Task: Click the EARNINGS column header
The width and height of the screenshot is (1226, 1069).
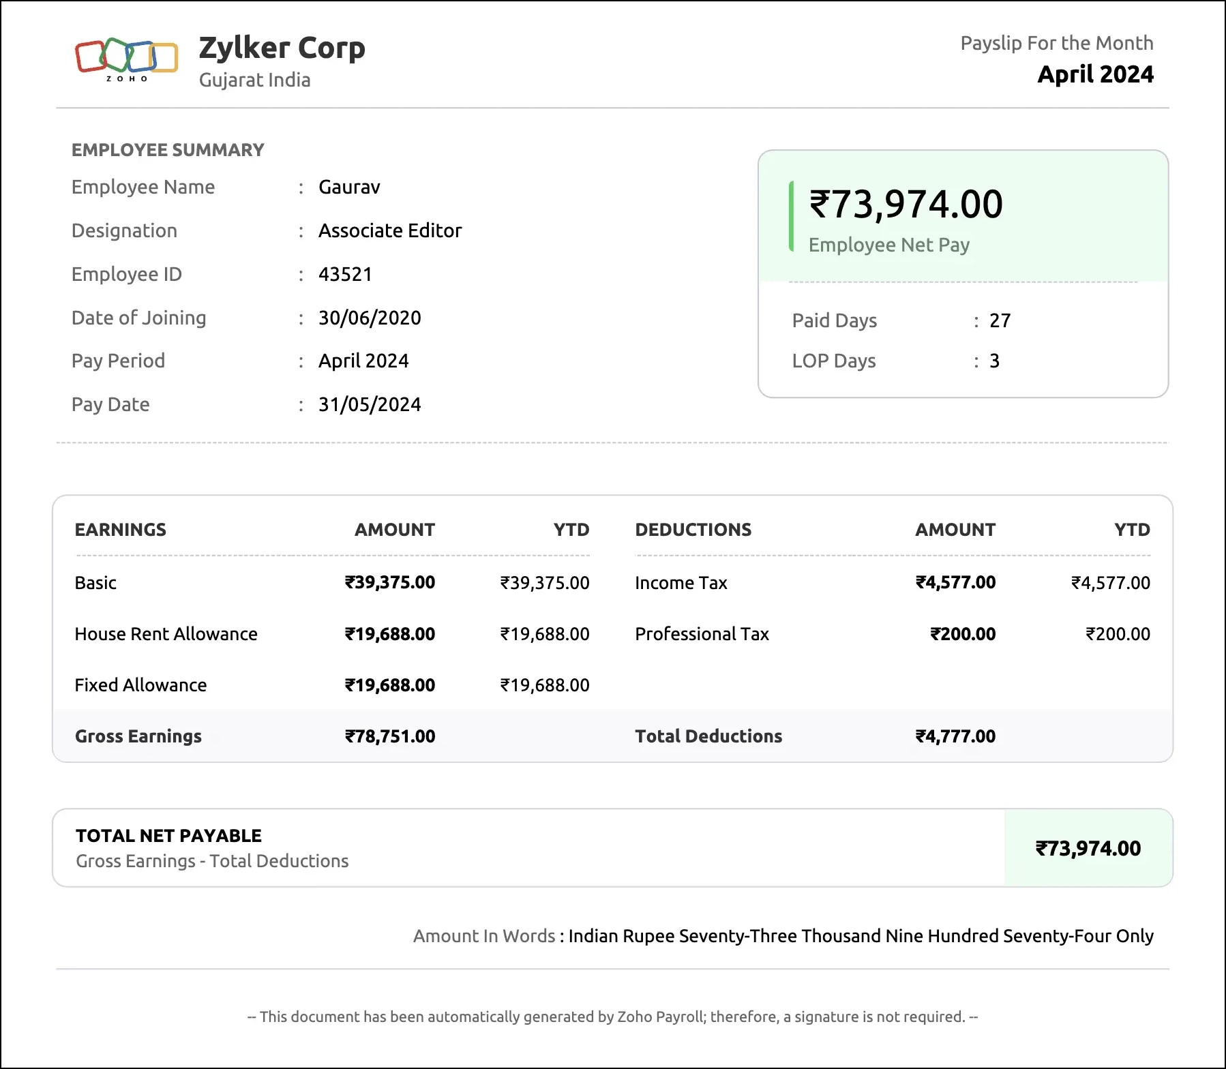Action: point(120,529)
